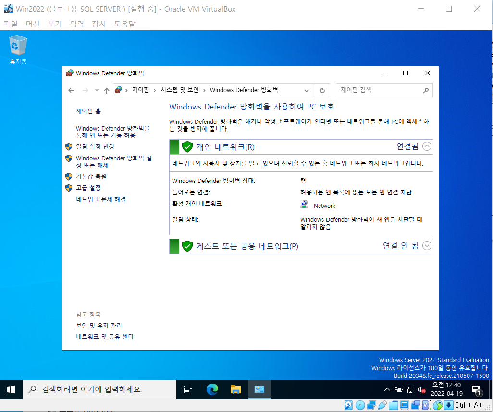Image resolution: width=493 pixels, height=412 pixels.
Task: Click the taskbar search box
Action: pyautogui.click(x=99, y=390)
